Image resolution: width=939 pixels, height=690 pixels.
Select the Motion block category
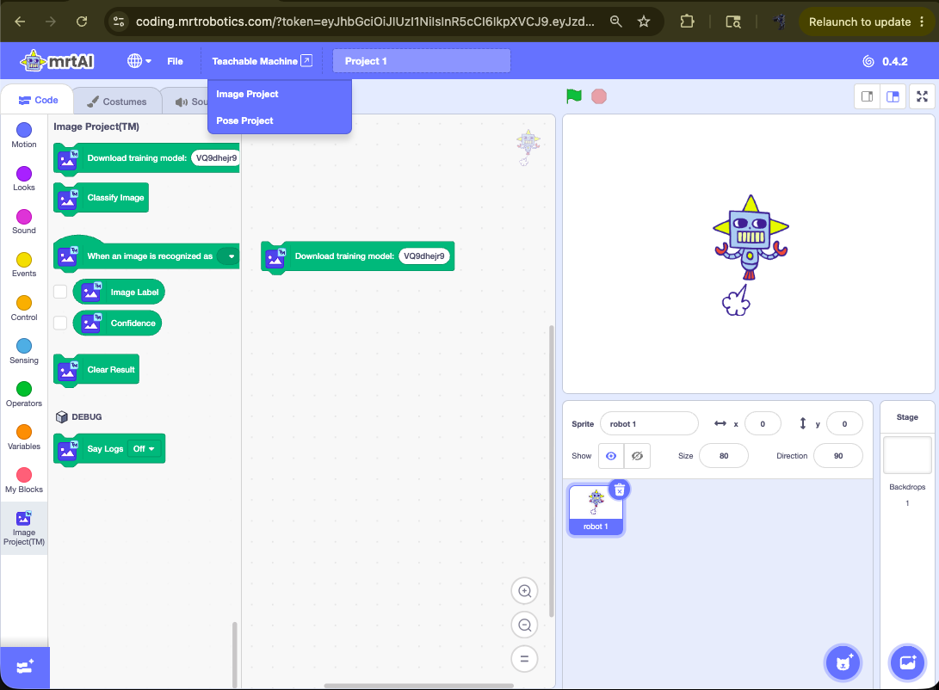(x=24, y=135)
